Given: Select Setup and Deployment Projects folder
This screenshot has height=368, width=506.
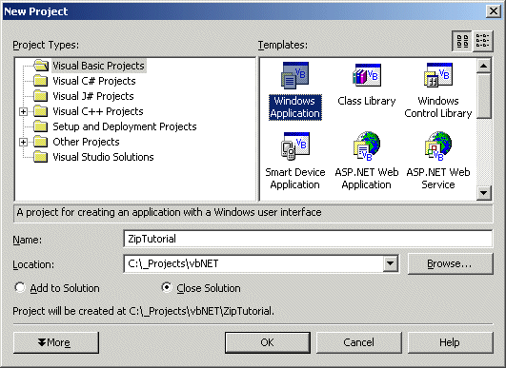Looking at the screenshot, I should pos(125,126).
